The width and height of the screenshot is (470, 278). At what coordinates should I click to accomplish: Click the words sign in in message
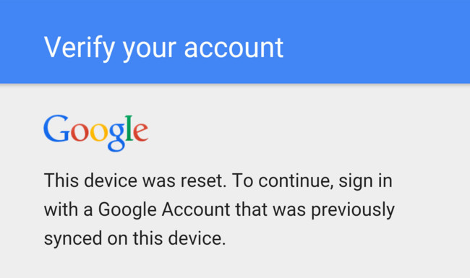click(x=365, y=182)
